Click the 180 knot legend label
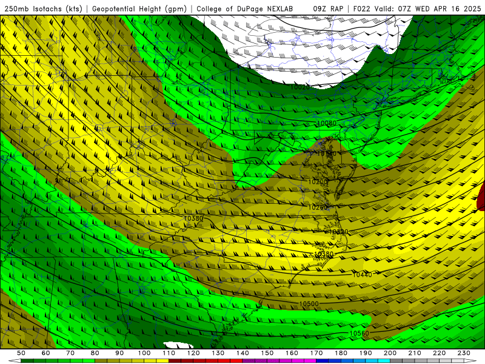 tap(341, 353)
